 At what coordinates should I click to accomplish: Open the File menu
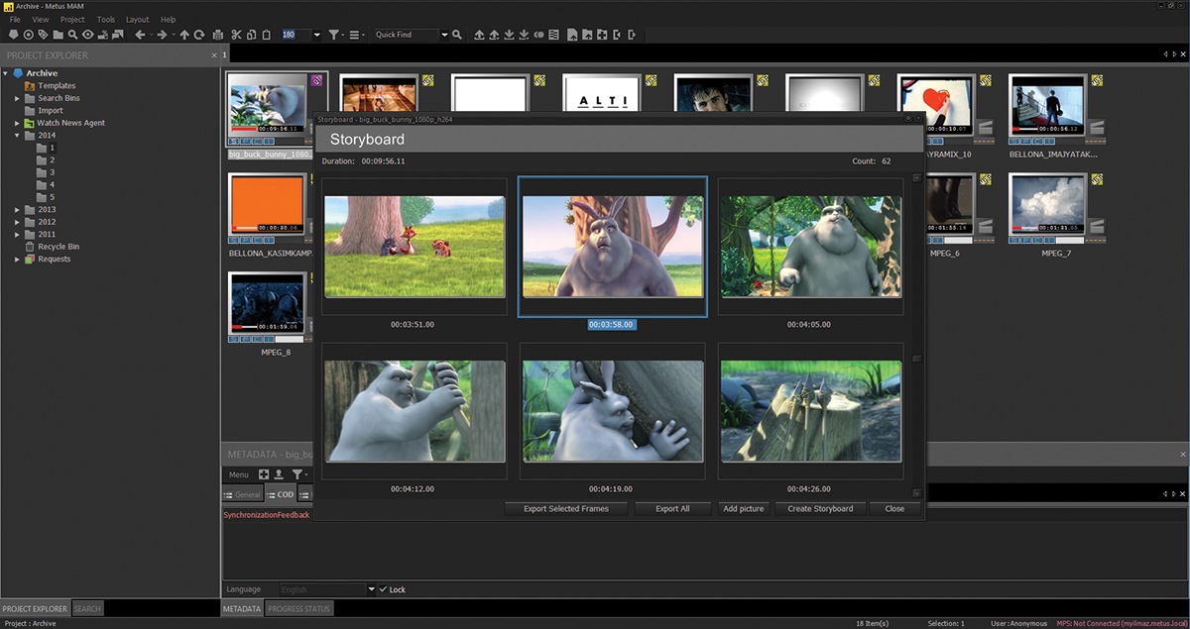[15, 20]
